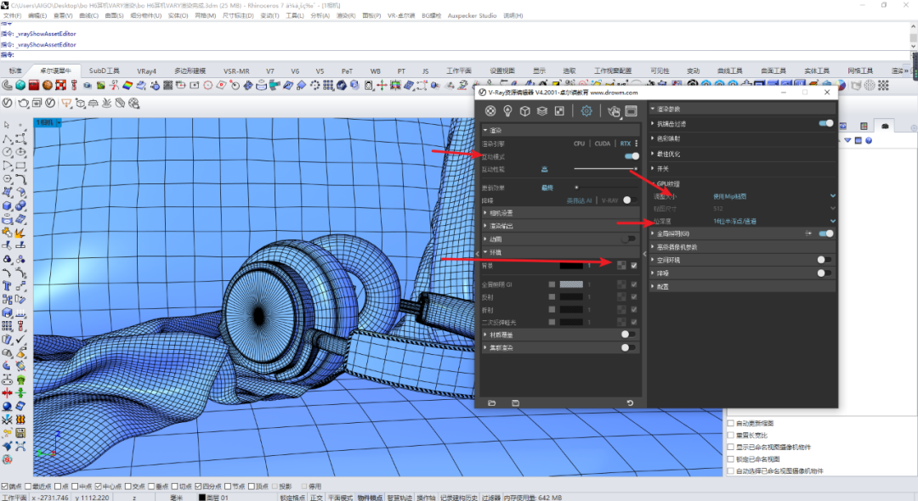Click the rainbow gradient icon in Rhino toolbar
The width and height of the screenshot is (918, 501).
[x=127, y=86]
